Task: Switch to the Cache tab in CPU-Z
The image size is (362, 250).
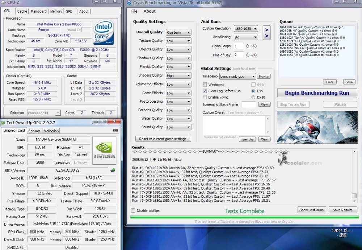Action: click(x=22, y=11)
